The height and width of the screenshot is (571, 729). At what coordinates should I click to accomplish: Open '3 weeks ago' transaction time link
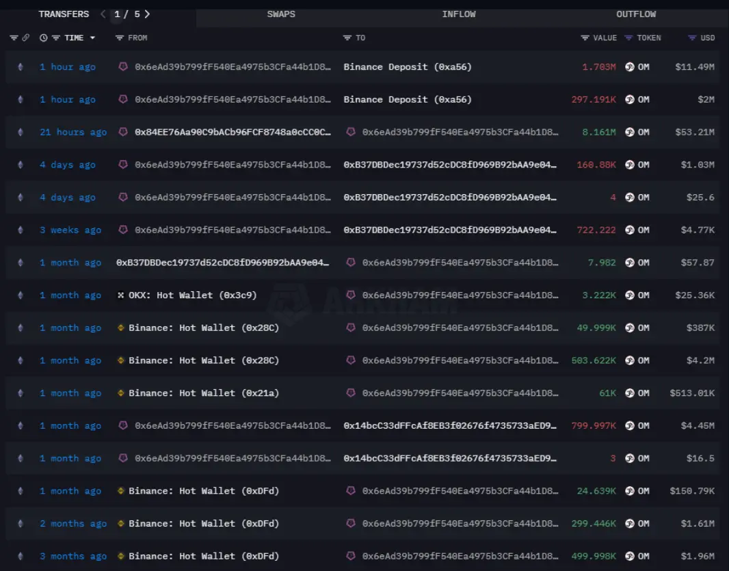[x=70, y=230]
